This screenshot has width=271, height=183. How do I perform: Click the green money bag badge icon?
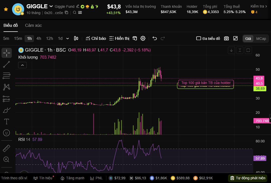(92, 7)
